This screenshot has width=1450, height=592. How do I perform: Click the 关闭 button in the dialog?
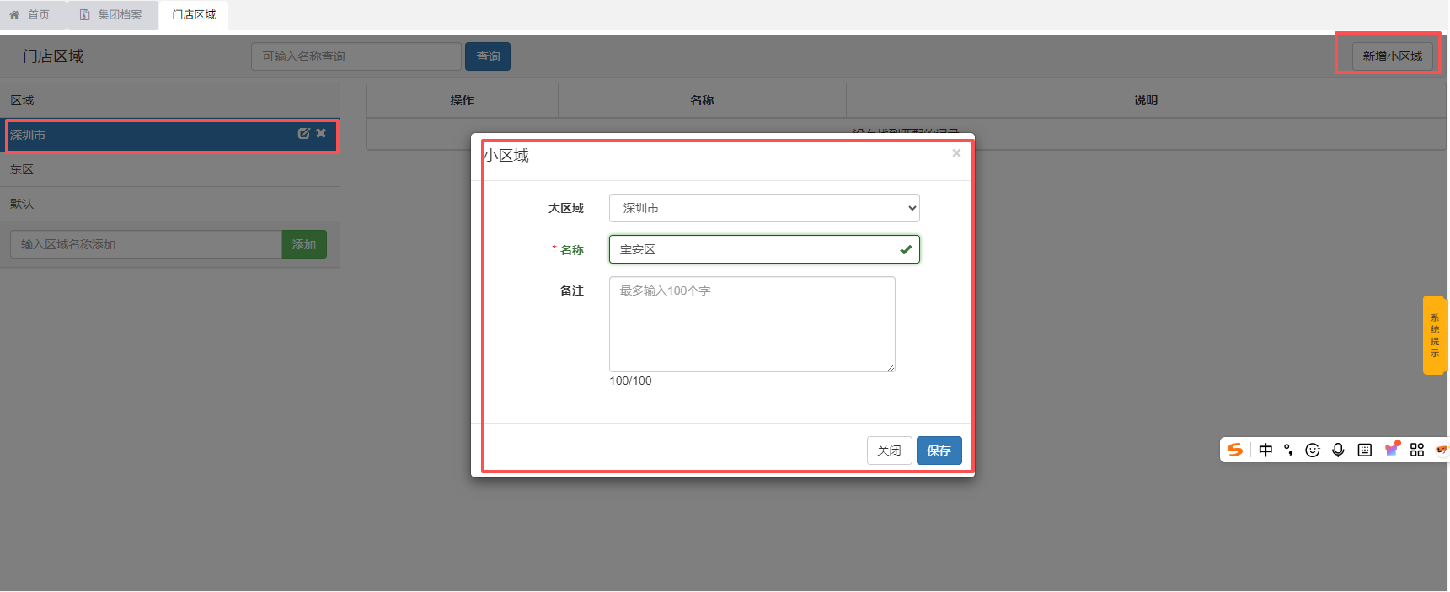[889, 451]
